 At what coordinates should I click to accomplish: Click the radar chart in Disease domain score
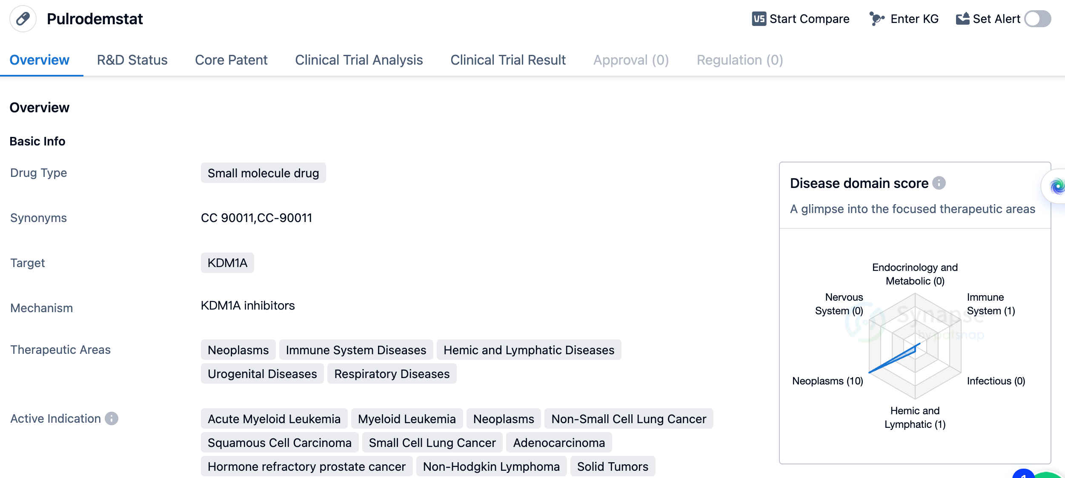tap(915, 345)
